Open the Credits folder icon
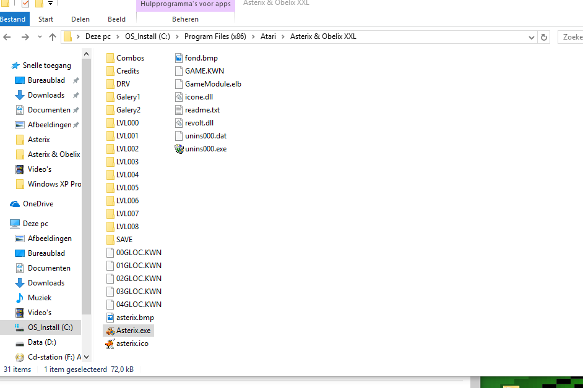This screenshot has width=583, height=388. [x=110, y=71]
